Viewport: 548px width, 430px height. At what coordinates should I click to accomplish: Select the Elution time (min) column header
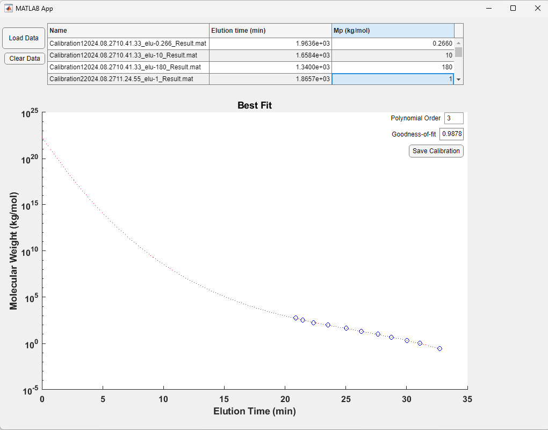pos(270,31)
